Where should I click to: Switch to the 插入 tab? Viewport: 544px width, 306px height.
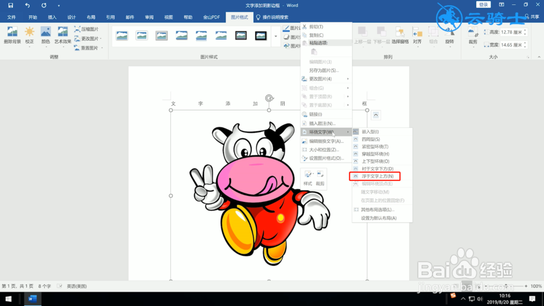52,17
